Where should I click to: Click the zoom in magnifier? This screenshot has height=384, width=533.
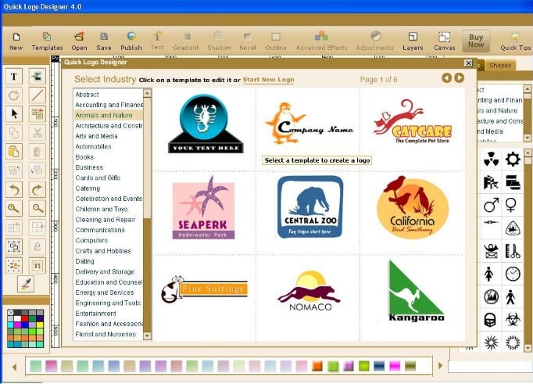click(x=14, y=208)
